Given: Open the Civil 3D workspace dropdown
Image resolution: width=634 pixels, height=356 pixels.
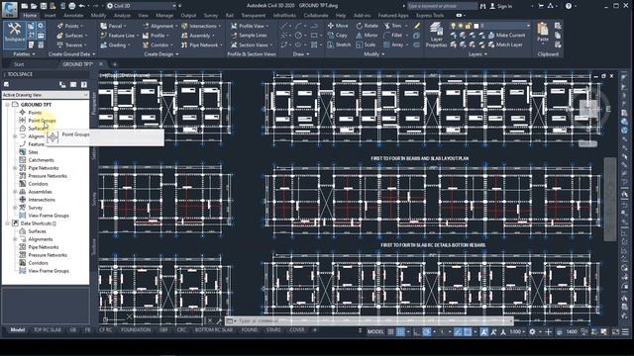Looking at the screenshot, I should tap(143, 6).
